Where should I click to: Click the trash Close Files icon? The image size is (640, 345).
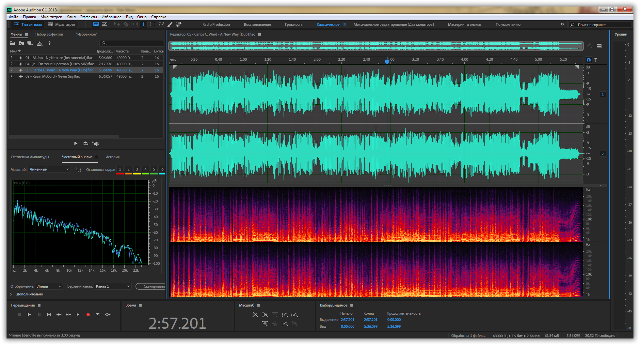point(50,43)
